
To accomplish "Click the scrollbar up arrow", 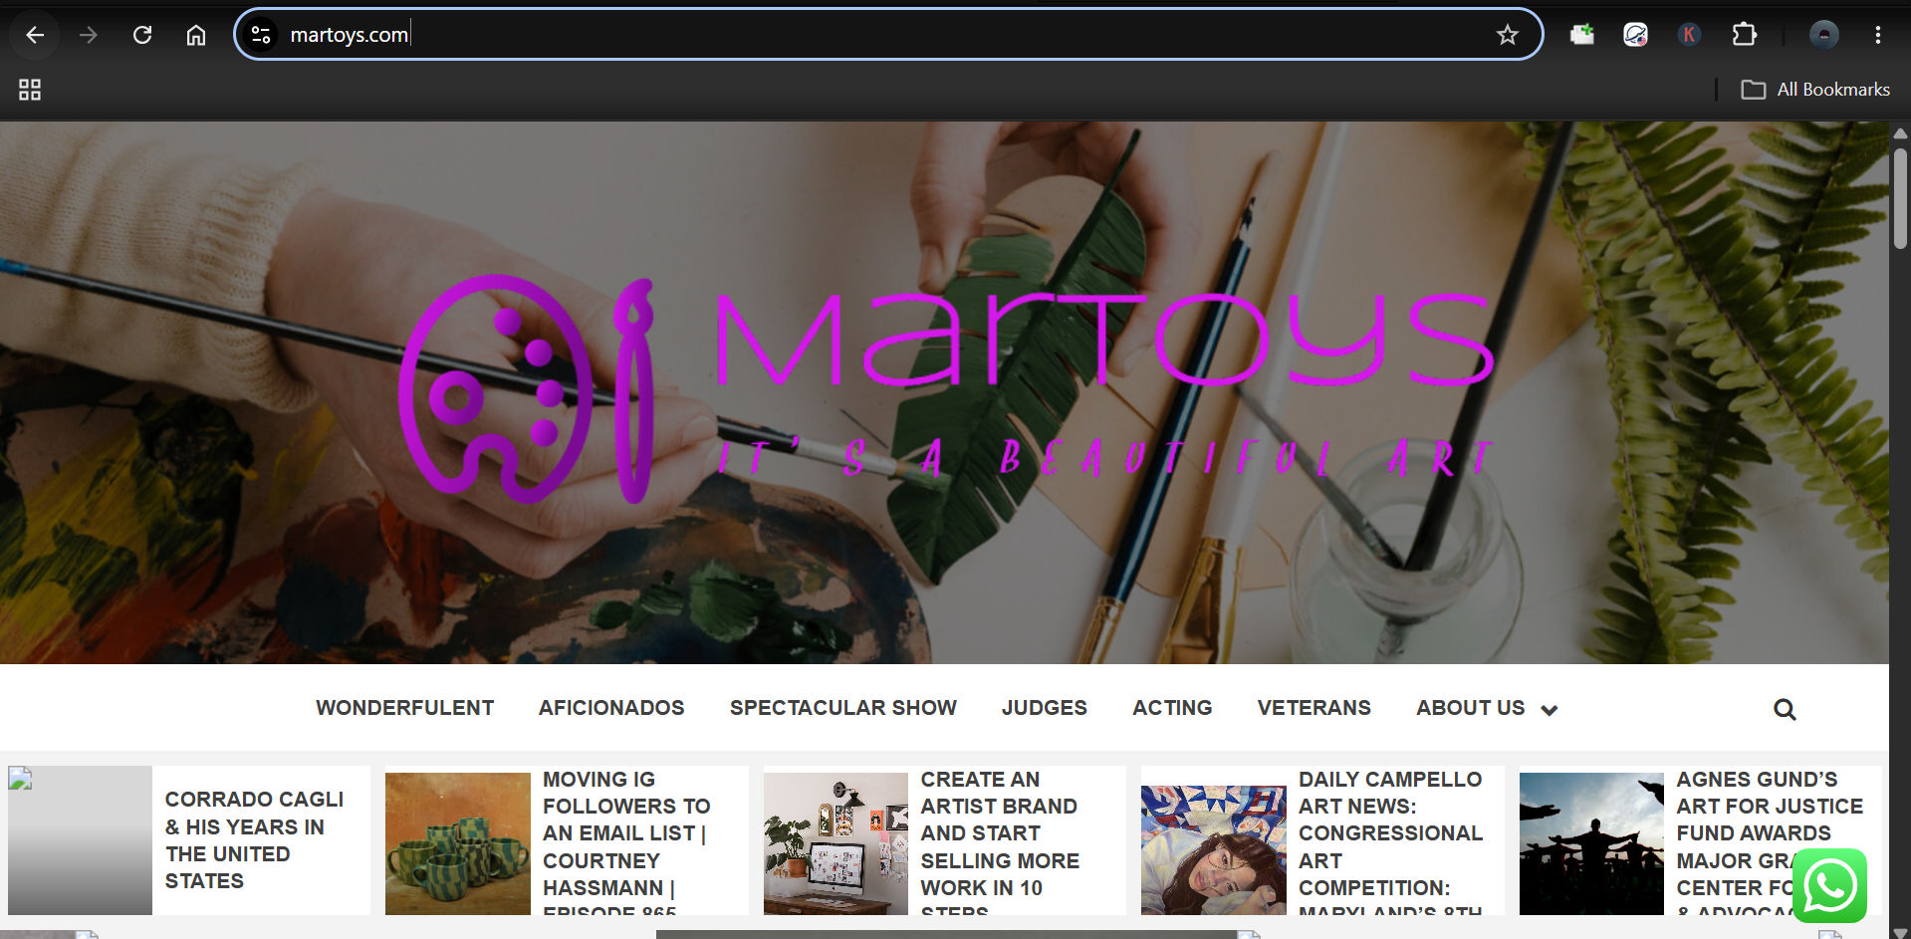I will [1900, 132].
